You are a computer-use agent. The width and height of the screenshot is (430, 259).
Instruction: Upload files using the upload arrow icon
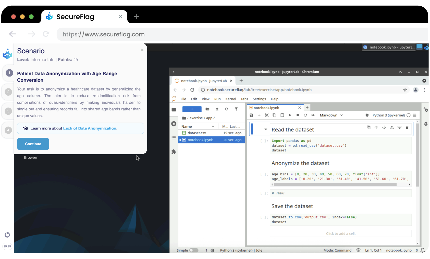pos(217,109)
